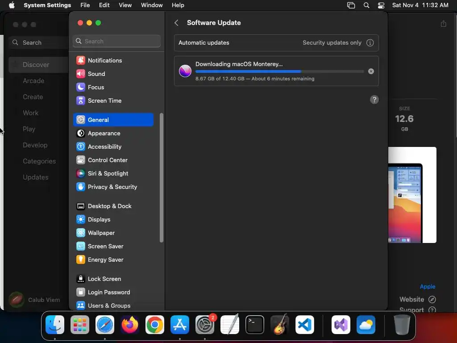
Task: Open the Edit menu
Action: point(104,5)
